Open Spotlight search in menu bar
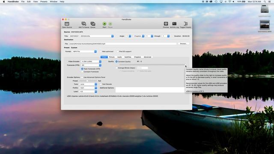The height and width of the screenshot is (154, 274). tap(265, 2)
